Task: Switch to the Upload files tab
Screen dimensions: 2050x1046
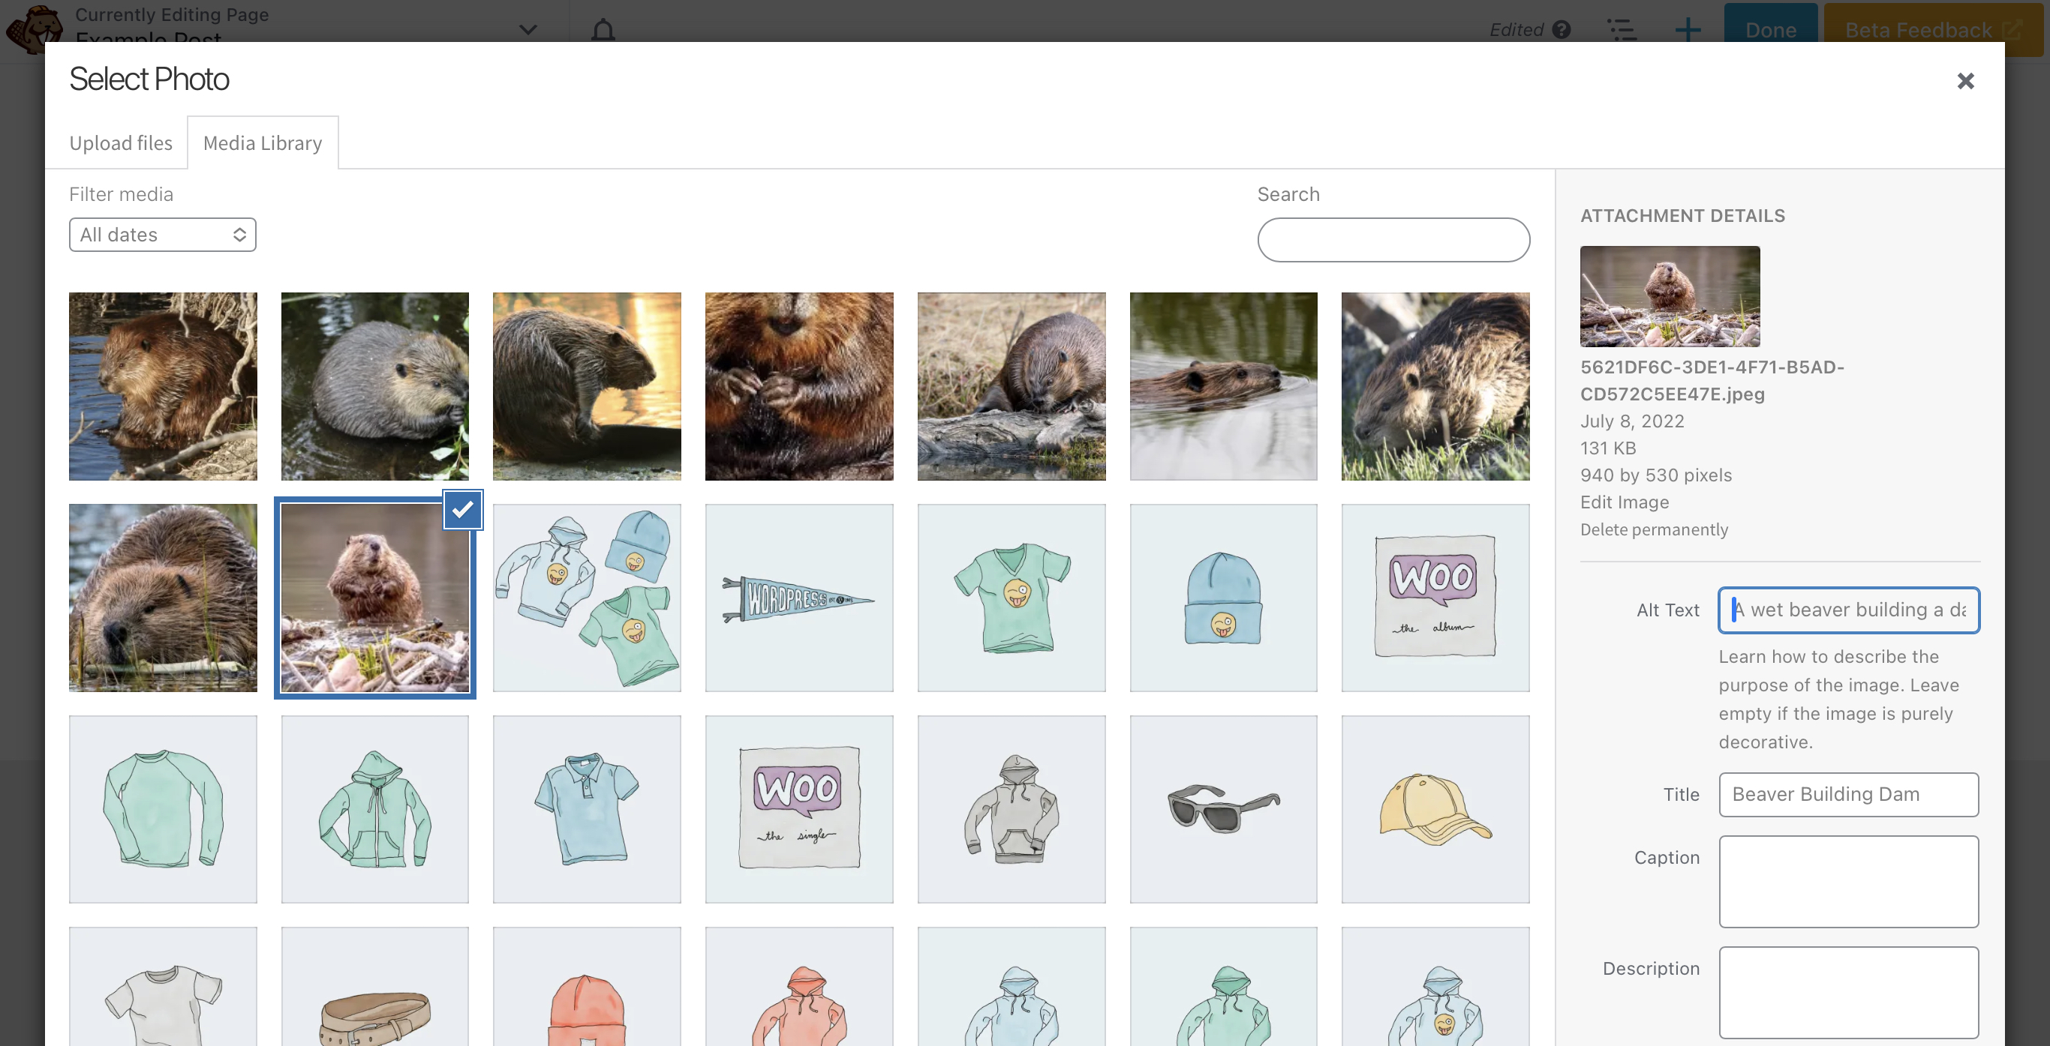Action: click(121, 143)
